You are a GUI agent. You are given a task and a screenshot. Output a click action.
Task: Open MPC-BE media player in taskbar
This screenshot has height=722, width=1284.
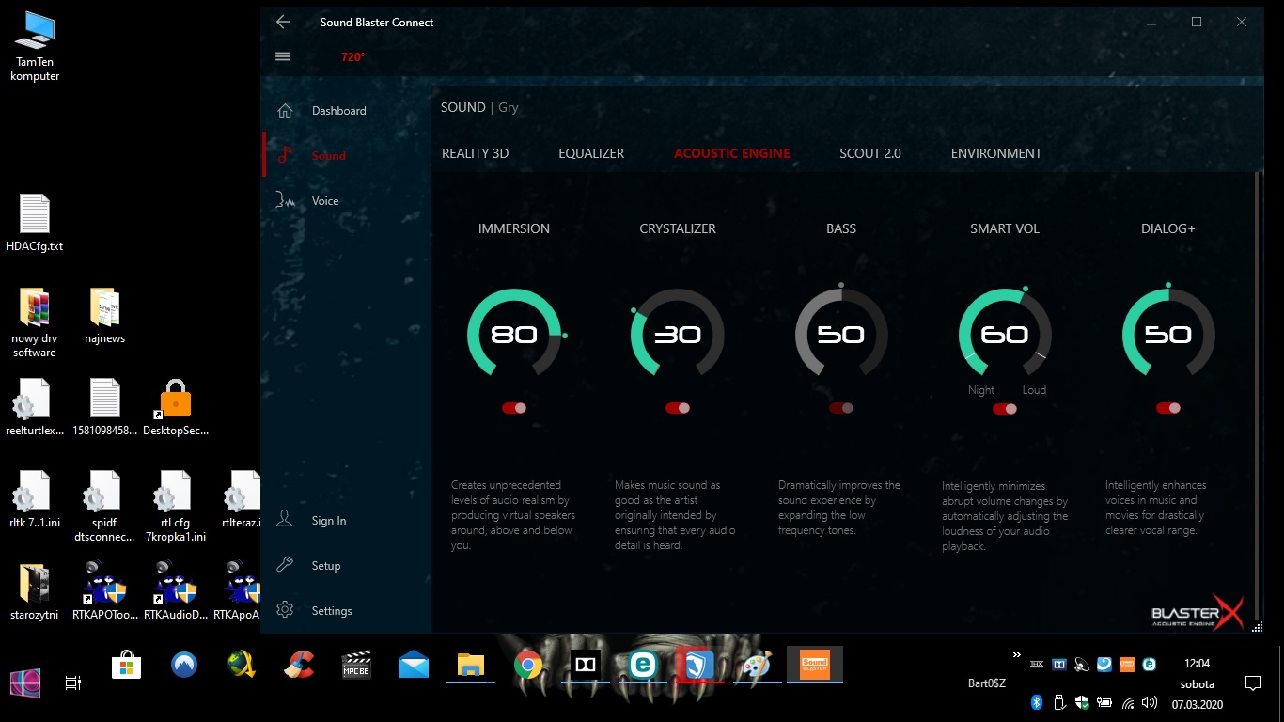[356, 665]
